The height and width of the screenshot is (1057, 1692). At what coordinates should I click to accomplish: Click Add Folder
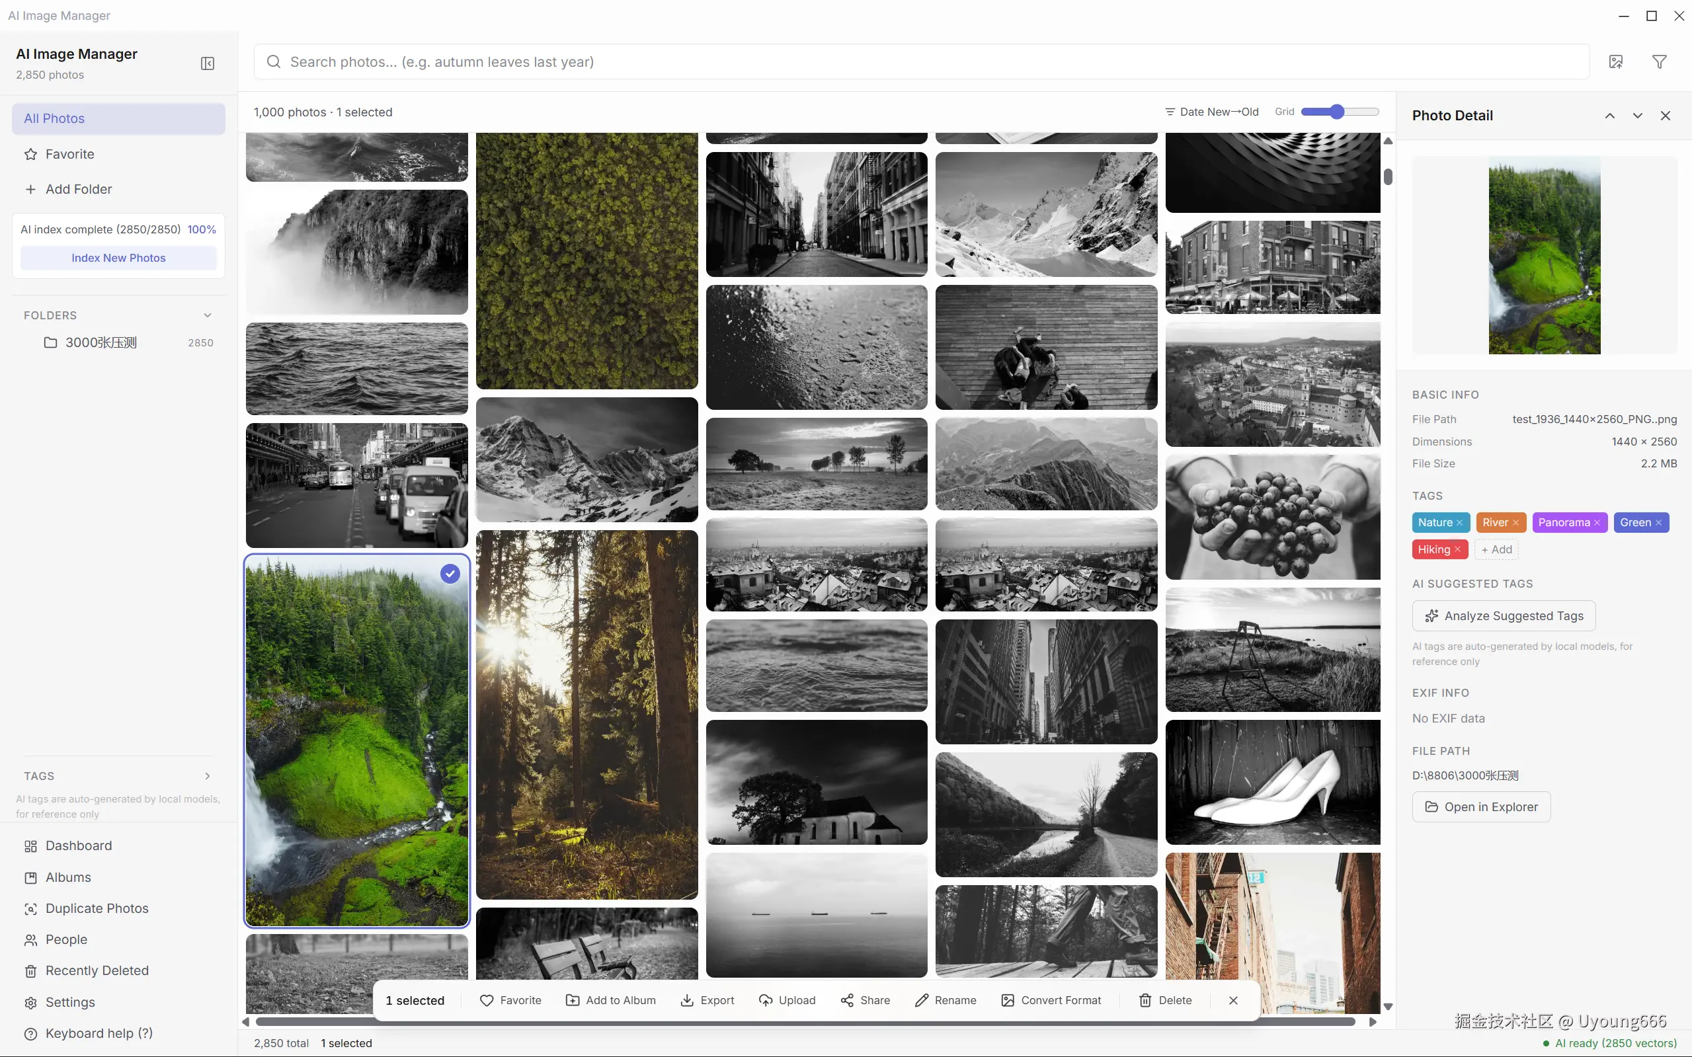(x=119, y=189)
